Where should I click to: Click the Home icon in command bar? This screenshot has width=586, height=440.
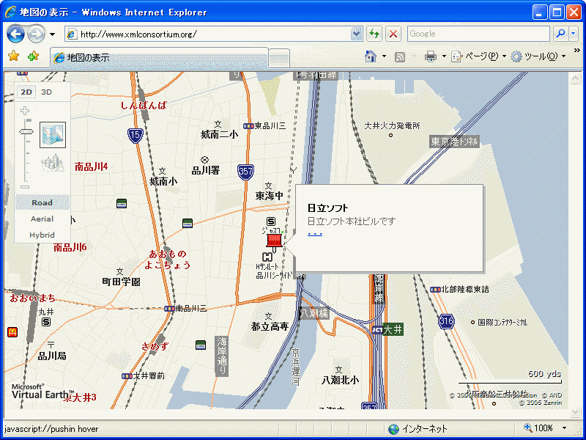[x=371, y=56]
